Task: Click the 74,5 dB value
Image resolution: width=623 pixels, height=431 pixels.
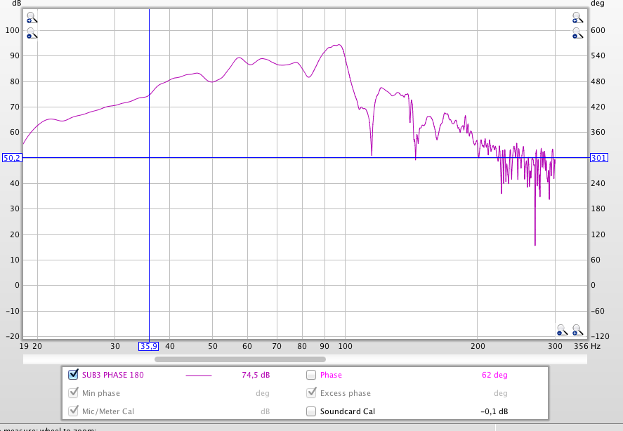Action: [x=256, y=375]
